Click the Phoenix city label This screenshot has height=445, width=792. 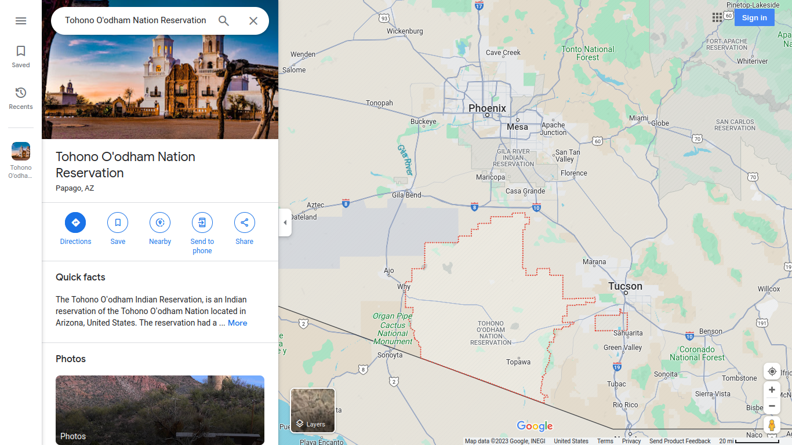pyautogui.click(x=487, y=108)
